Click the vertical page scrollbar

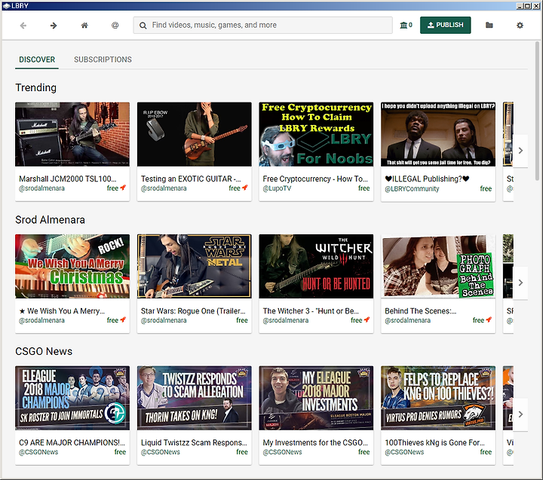[x=538, y=111]
